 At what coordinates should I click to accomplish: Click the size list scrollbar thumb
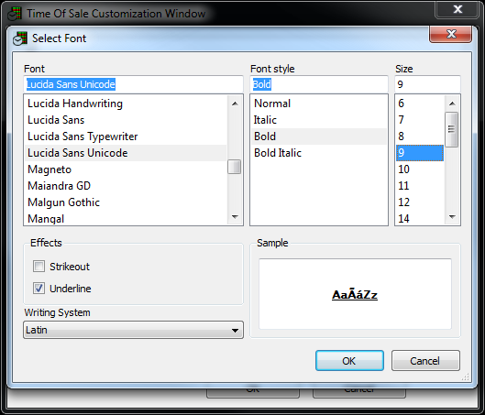coord(452,129)
